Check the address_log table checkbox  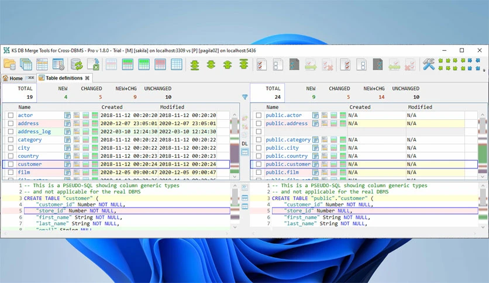pos(11,132)
